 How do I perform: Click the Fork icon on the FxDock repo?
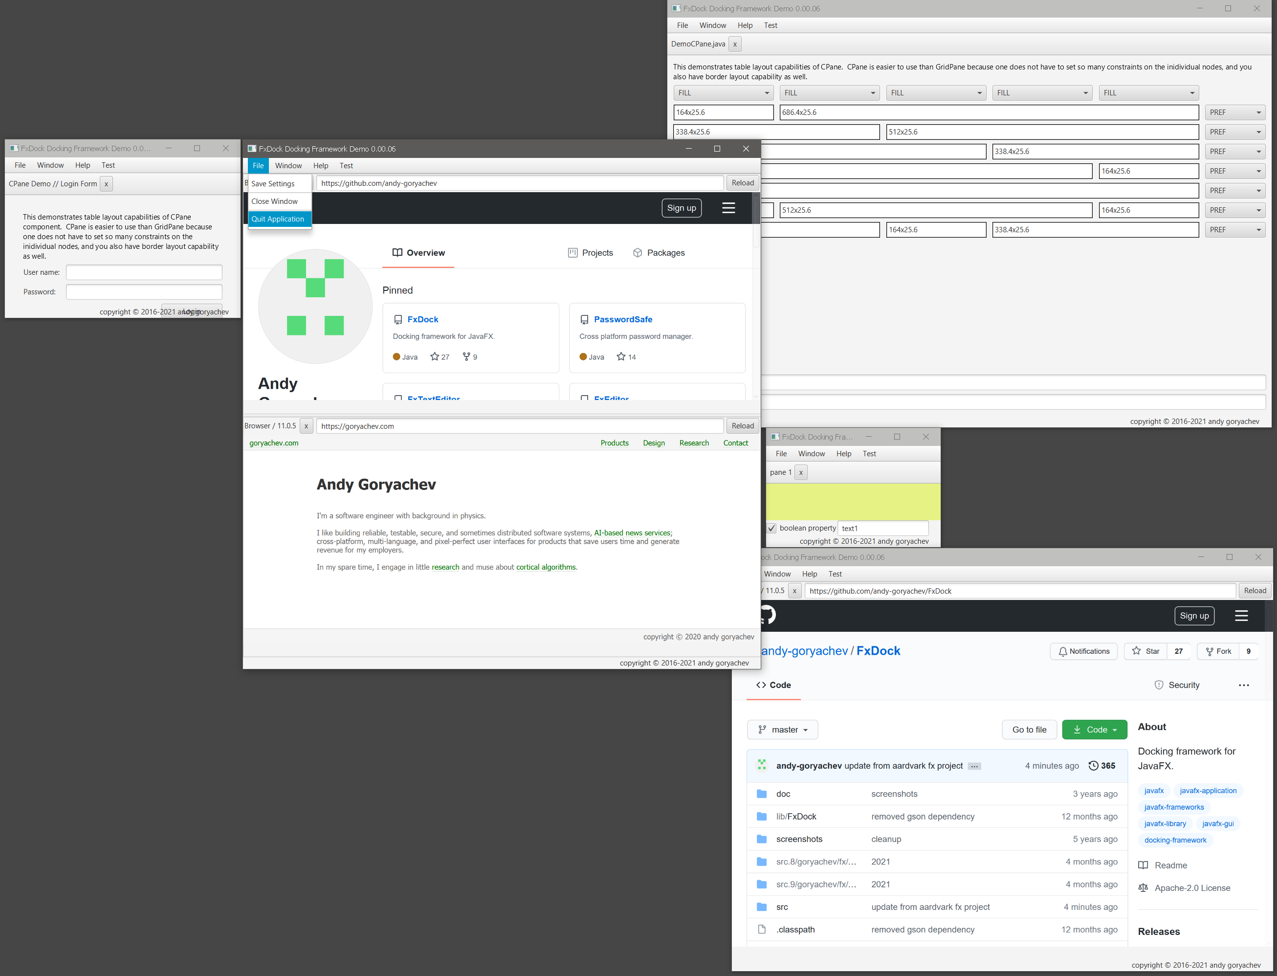click(x=1210, y=651)
